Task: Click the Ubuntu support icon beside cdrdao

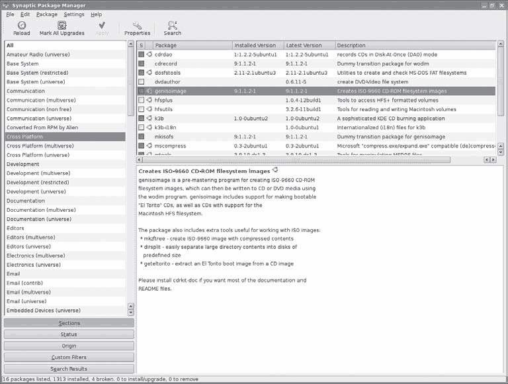Action: click(149, 54)
